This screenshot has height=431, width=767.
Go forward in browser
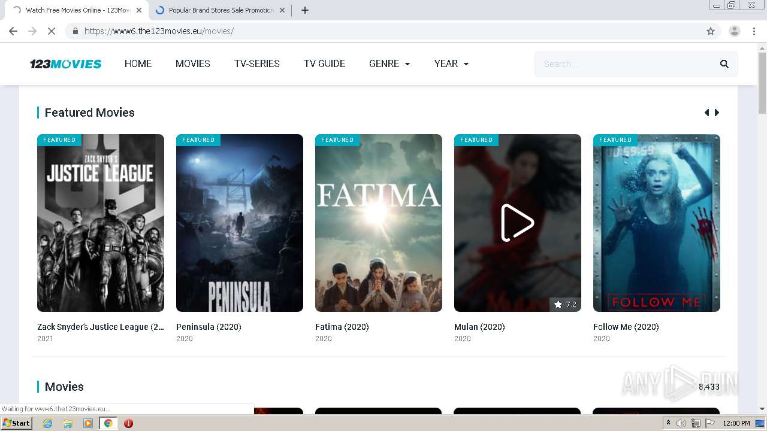[32, 31]
